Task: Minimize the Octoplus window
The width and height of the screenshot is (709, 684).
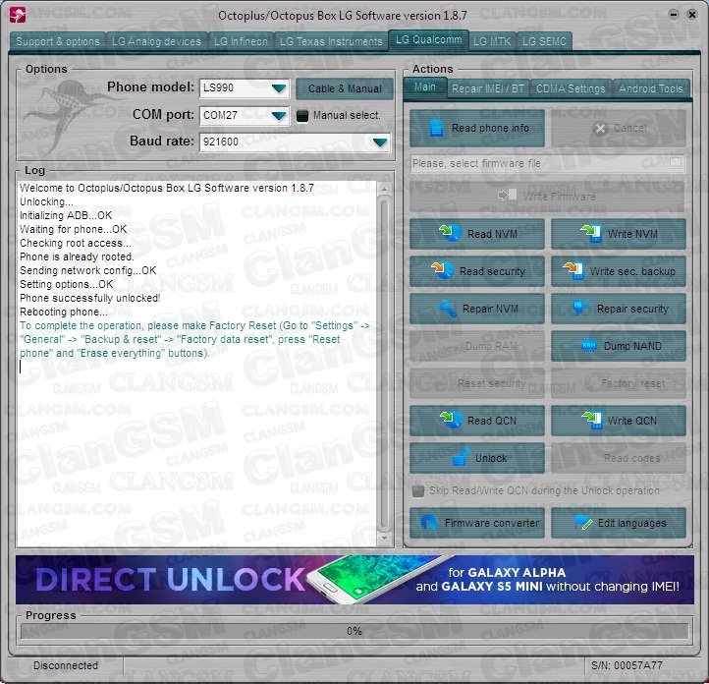Action: tap(674, 15)
